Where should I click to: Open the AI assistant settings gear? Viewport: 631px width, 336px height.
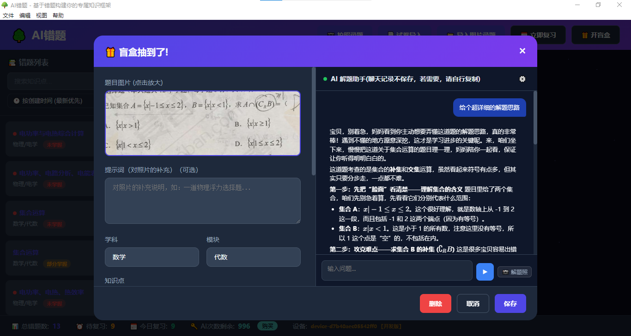522,79
